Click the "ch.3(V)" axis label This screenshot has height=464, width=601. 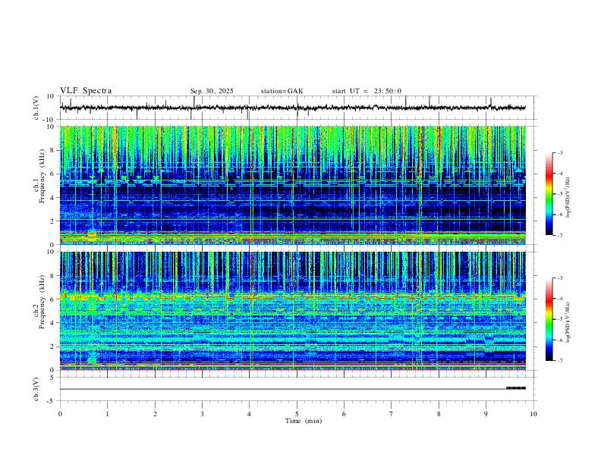(x=36, y=389)
